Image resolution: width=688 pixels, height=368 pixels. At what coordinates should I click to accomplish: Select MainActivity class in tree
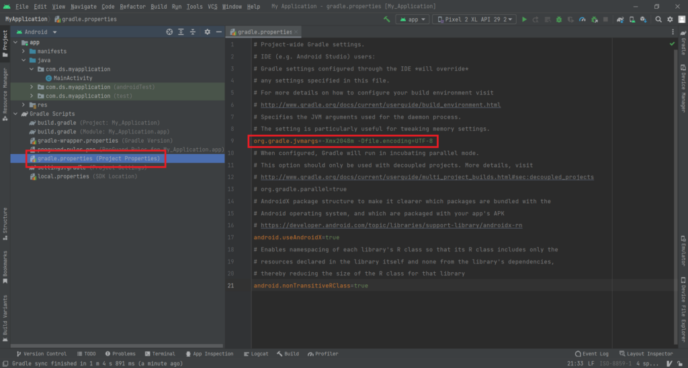tap(69, 78)
